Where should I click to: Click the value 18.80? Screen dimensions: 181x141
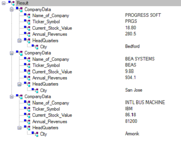[x=131, y=28]
